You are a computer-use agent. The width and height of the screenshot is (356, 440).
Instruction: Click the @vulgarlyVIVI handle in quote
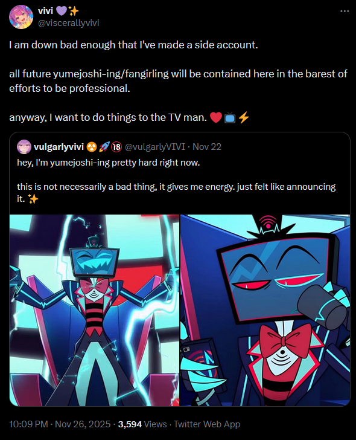[155, 147]
